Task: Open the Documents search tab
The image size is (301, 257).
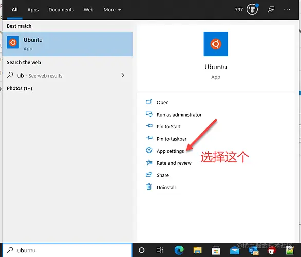Action: (61, 10)
